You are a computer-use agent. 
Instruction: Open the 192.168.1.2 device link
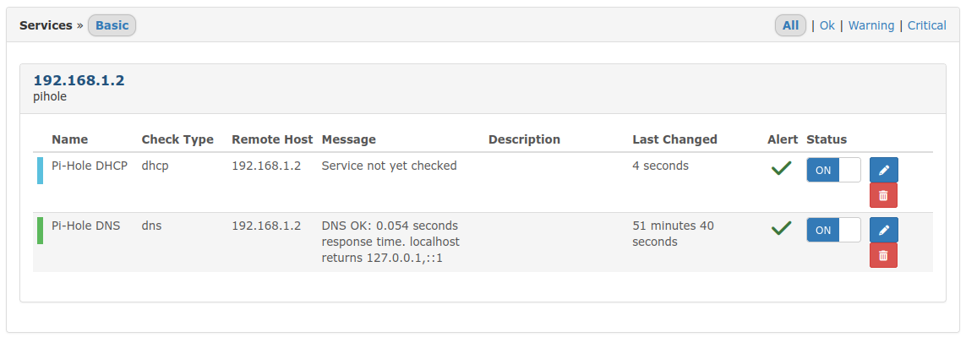click(79, 80)
